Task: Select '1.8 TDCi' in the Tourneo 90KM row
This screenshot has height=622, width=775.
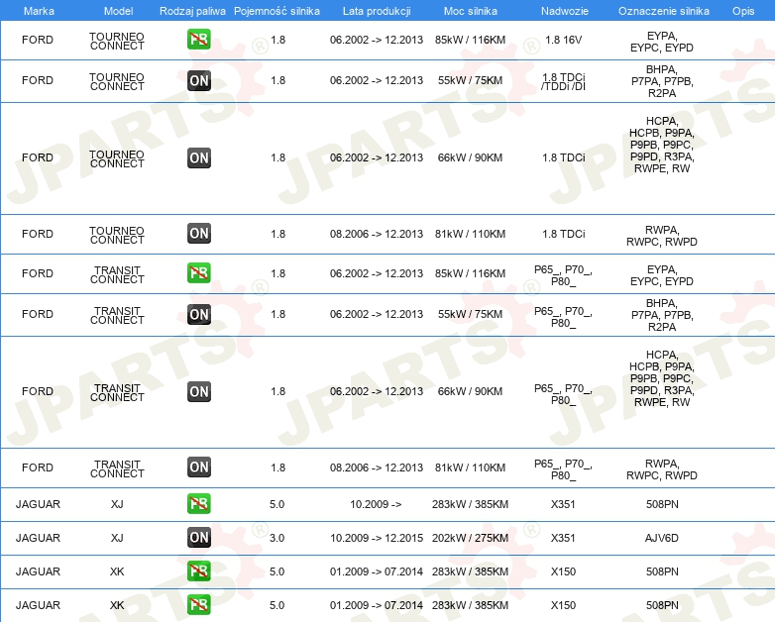Action: click(x=564, y=158)
